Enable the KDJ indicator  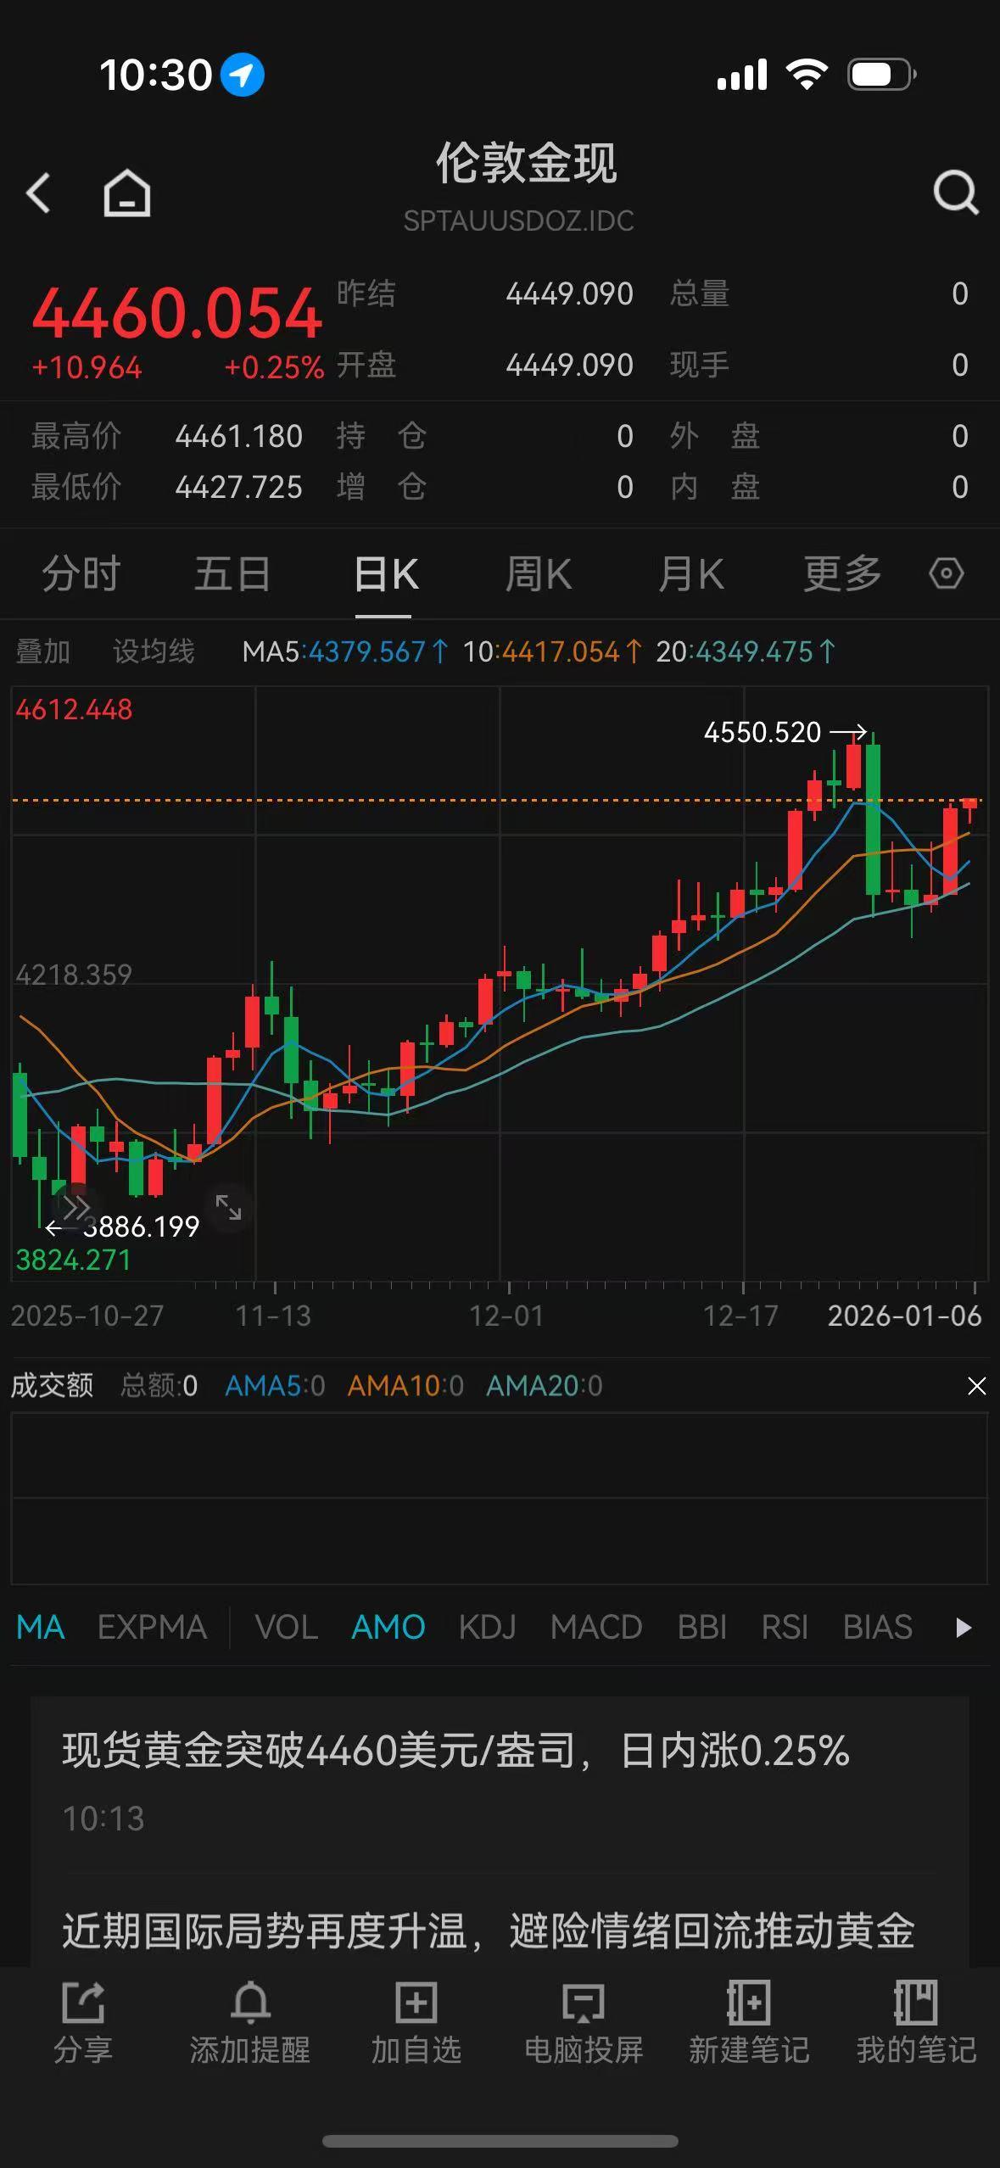point(487,1628)
